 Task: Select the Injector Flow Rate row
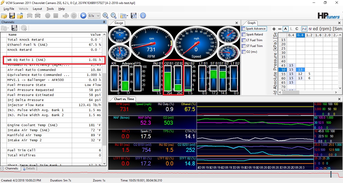coord(54,105)
